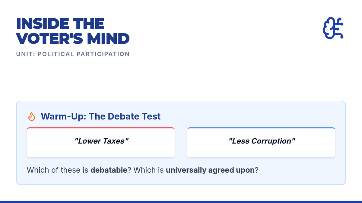
Task: Click the "INSIDE THE" title line
Action: [60, 24]
